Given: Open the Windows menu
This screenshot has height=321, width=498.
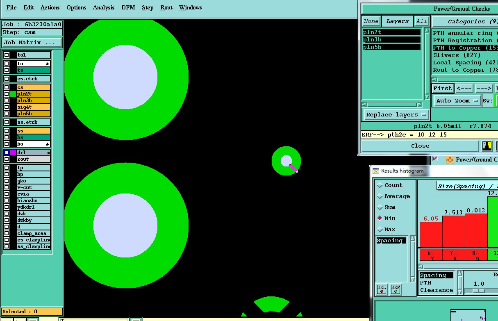Looking at the screenshot, I should coord(191,7).
